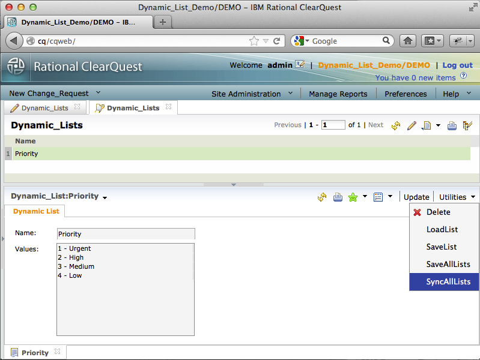
Task: Click the export results document icon
Action: coord(427,125)
